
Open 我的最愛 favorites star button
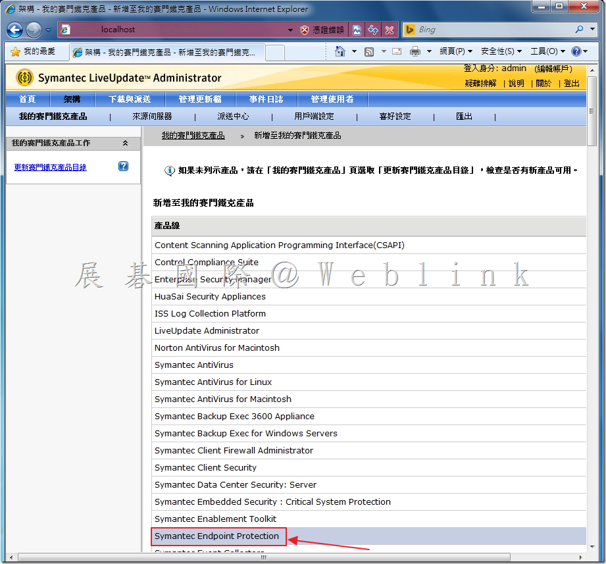(x=33, y=51)
